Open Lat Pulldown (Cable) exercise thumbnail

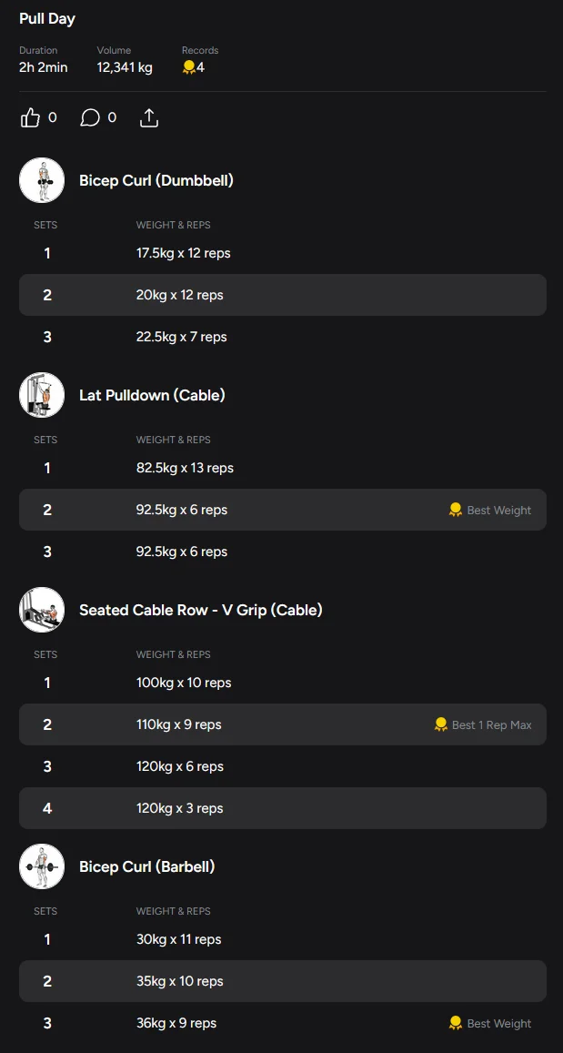[x=42, y=395]
